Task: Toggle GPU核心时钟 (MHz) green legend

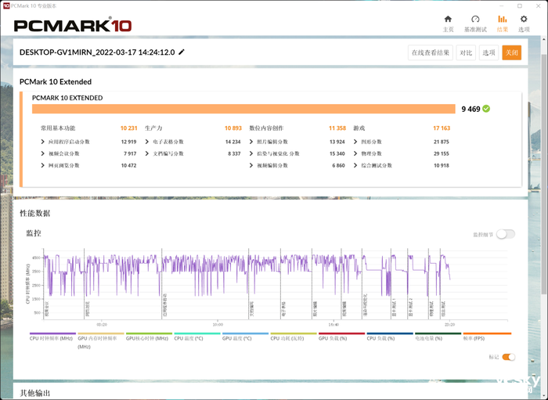Action: coord(149,333)
